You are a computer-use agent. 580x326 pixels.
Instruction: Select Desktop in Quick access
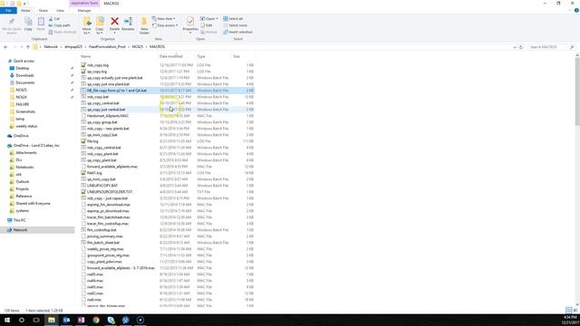pos(22,68)
